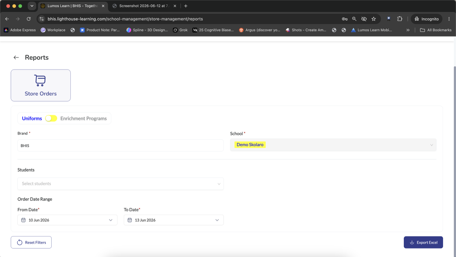The width and height of the screenshot is (456, 257).
Task: Open the Argus bookmark
Action: [260, 30]
